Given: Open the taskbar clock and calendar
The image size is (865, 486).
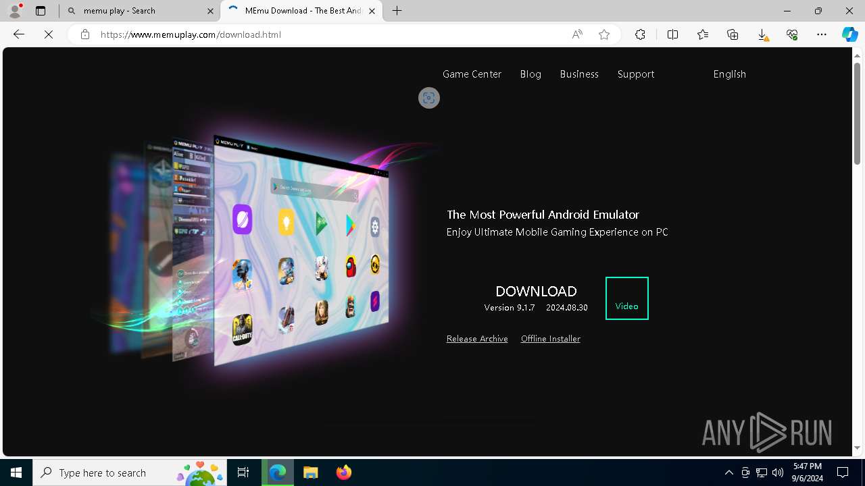Looking at the screenshot, I should click(808, 473).
